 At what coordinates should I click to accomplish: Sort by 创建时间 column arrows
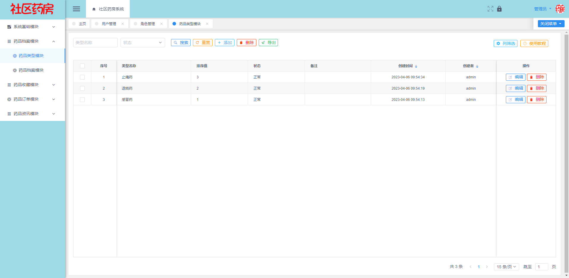pos(416,66)
